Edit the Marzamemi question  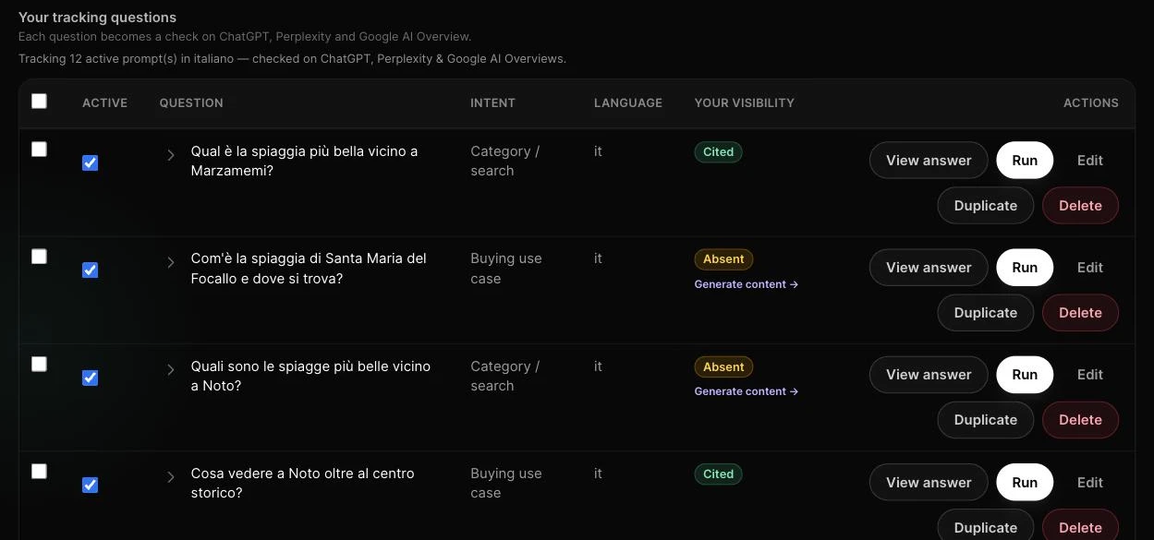(x=1090, y=161)
